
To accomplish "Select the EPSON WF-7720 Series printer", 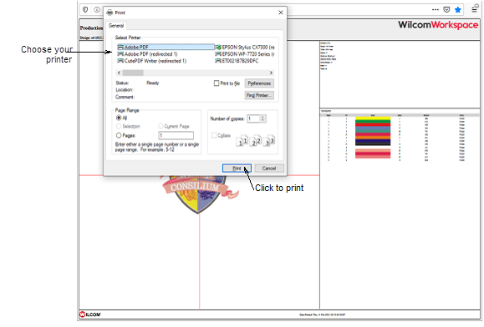I will tap(245, 54).
